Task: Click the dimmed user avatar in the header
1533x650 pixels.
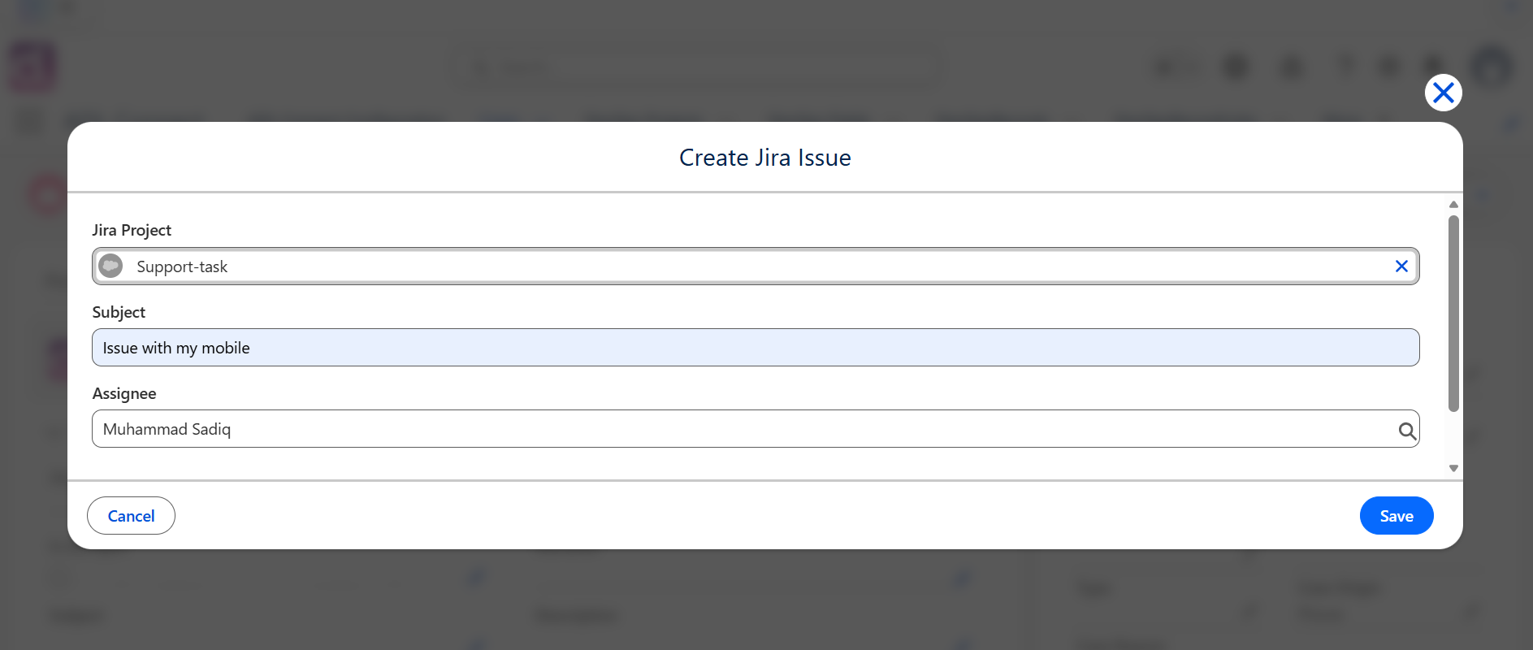Action: coord(1492,67)
